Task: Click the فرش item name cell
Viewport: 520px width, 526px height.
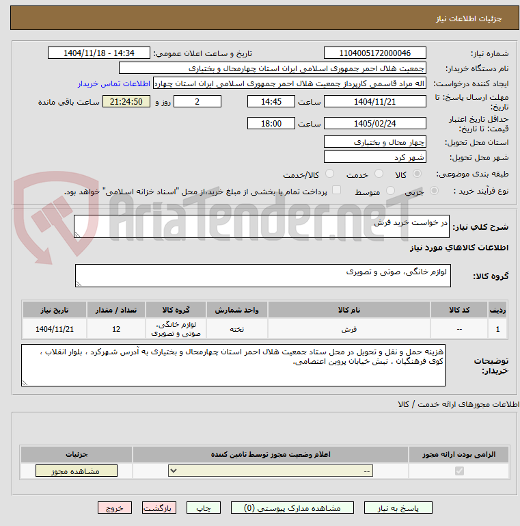Action: 348,329
